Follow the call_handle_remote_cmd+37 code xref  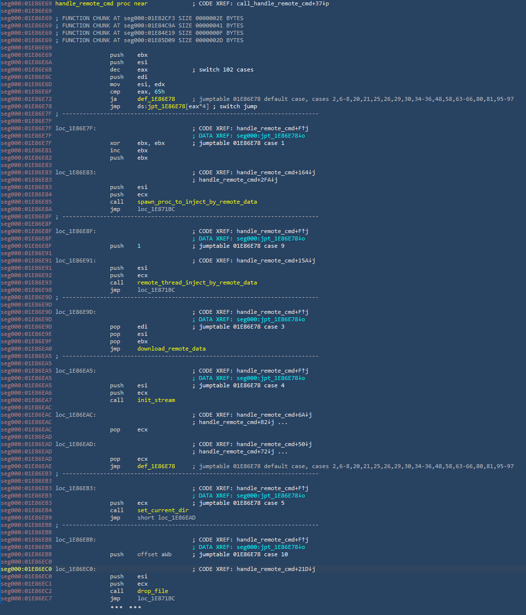pyautogui.click(x=283, y=3)
